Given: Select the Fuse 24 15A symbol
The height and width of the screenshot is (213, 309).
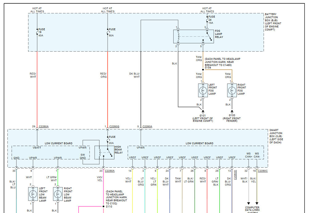Looking at the screenshot, I should (x=207, y=20).
